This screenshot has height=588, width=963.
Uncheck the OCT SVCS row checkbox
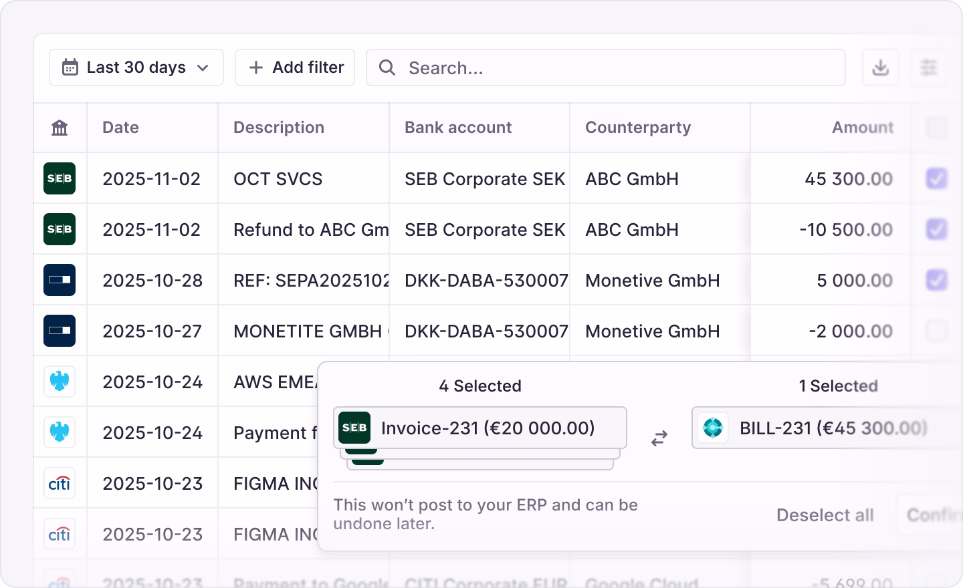(937, 178)
